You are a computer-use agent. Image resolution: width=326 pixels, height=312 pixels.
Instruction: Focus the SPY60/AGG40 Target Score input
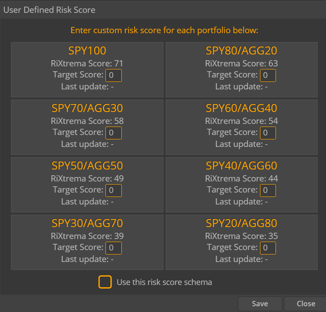268,133
